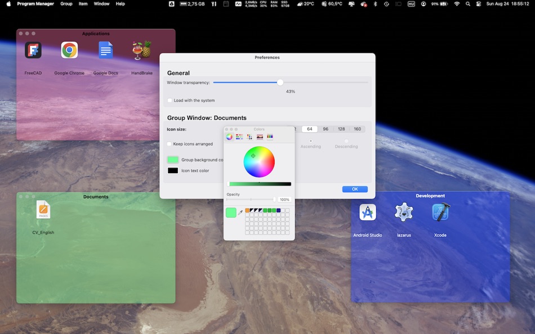Open the Item menu
535x334 pixels.
(x=83, y=4)
